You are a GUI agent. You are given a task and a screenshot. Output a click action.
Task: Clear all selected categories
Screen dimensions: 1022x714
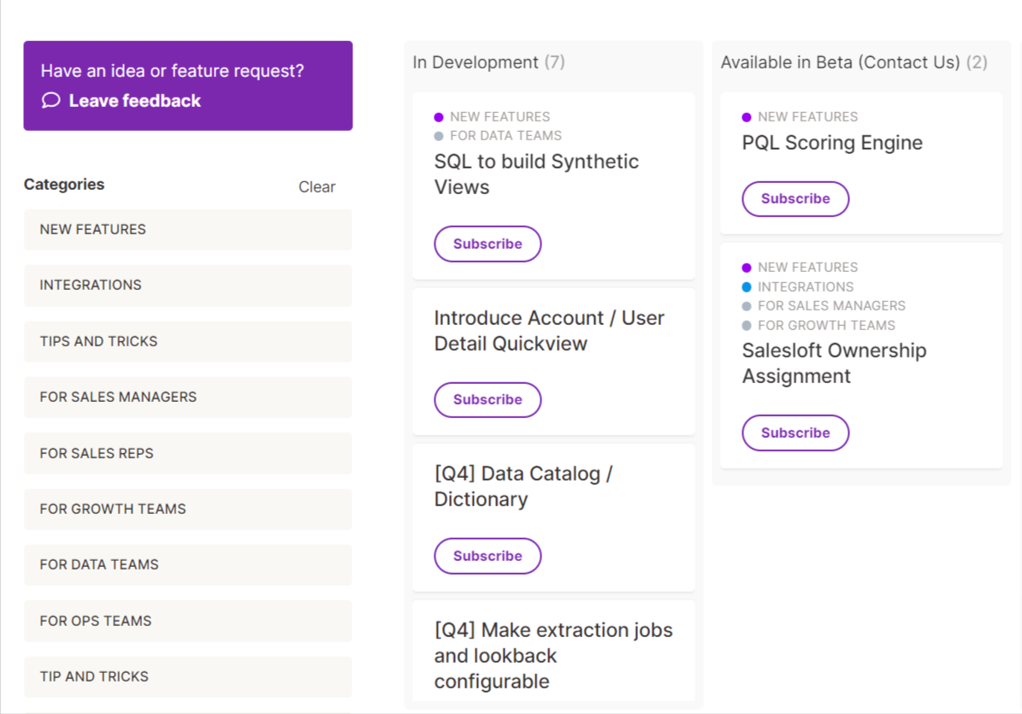coord(316,186)
